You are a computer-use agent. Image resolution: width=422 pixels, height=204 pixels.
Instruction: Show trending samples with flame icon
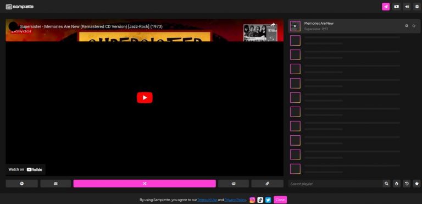[x=396, y=184]
